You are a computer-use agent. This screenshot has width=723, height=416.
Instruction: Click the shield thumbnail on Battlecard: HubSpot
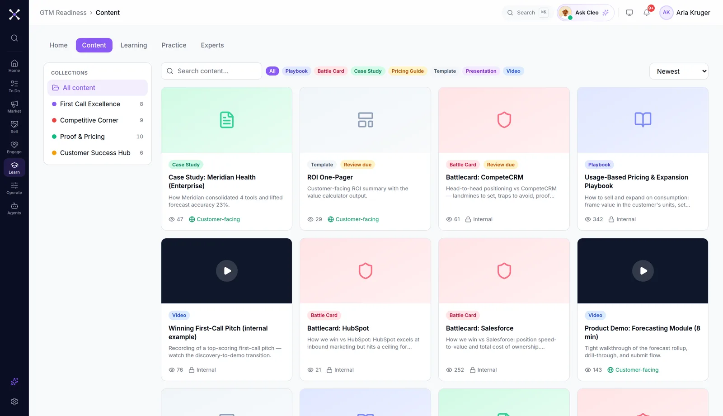366,271
